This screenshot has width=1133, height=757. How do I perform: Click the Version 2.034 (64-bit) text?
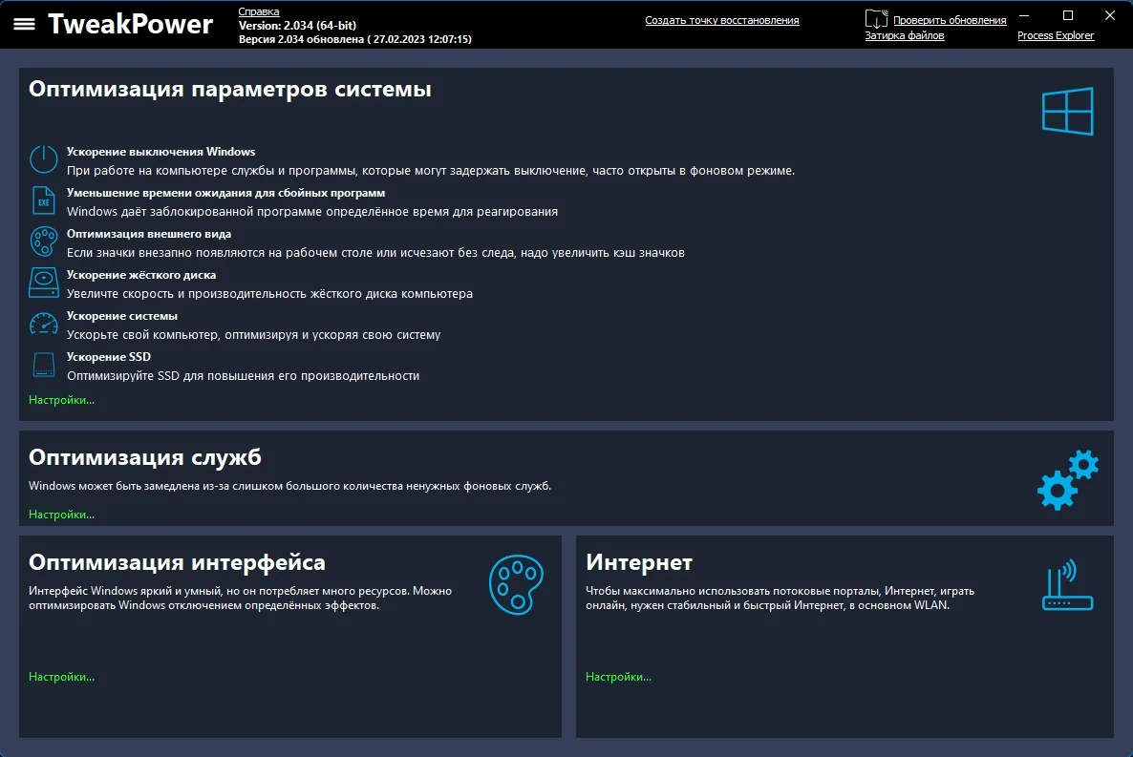coord(298,25)
